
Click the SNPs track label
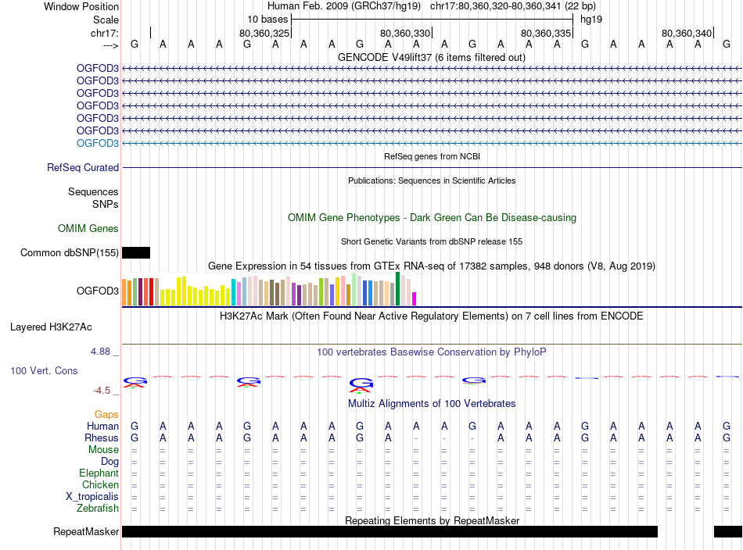tap(106, 204)
